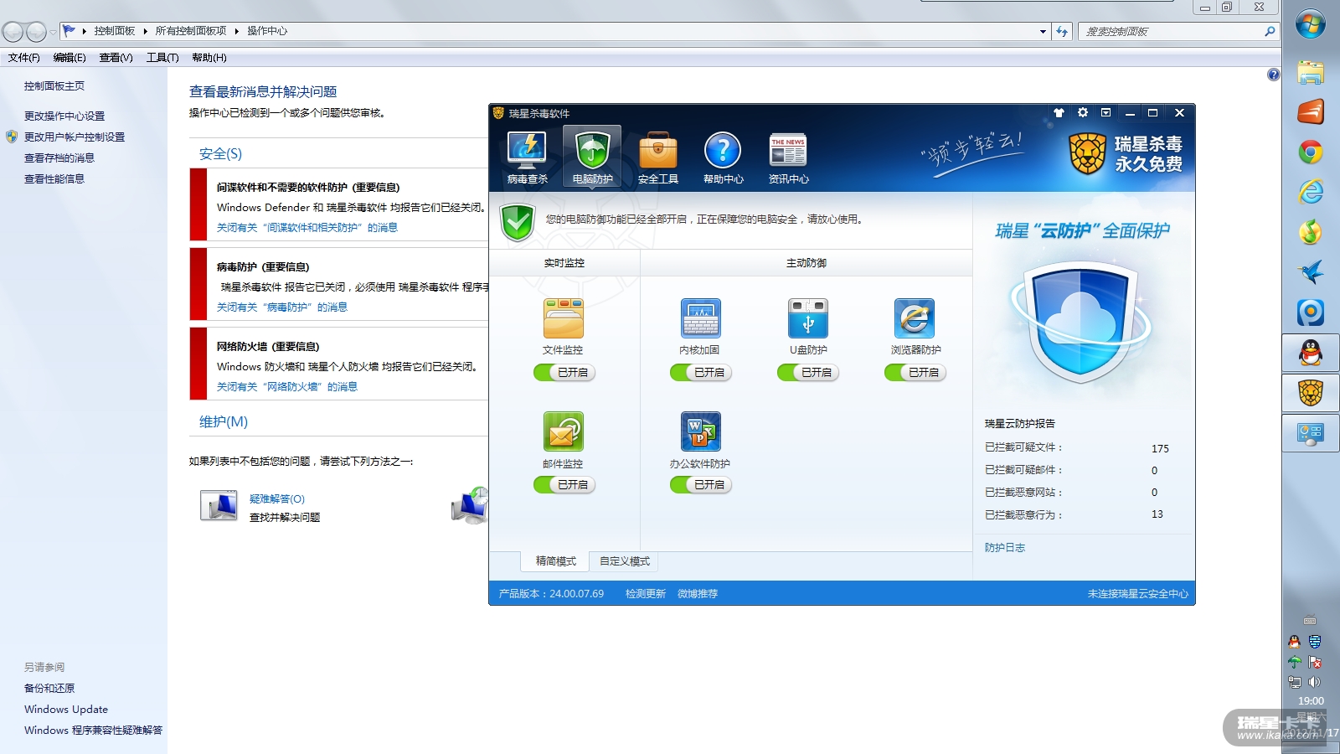Image resolution: width=1340 pixels, height=754 pixels.
Task: Toggle 办公软件防护 已开启 switch
Action: pos(701,484)
